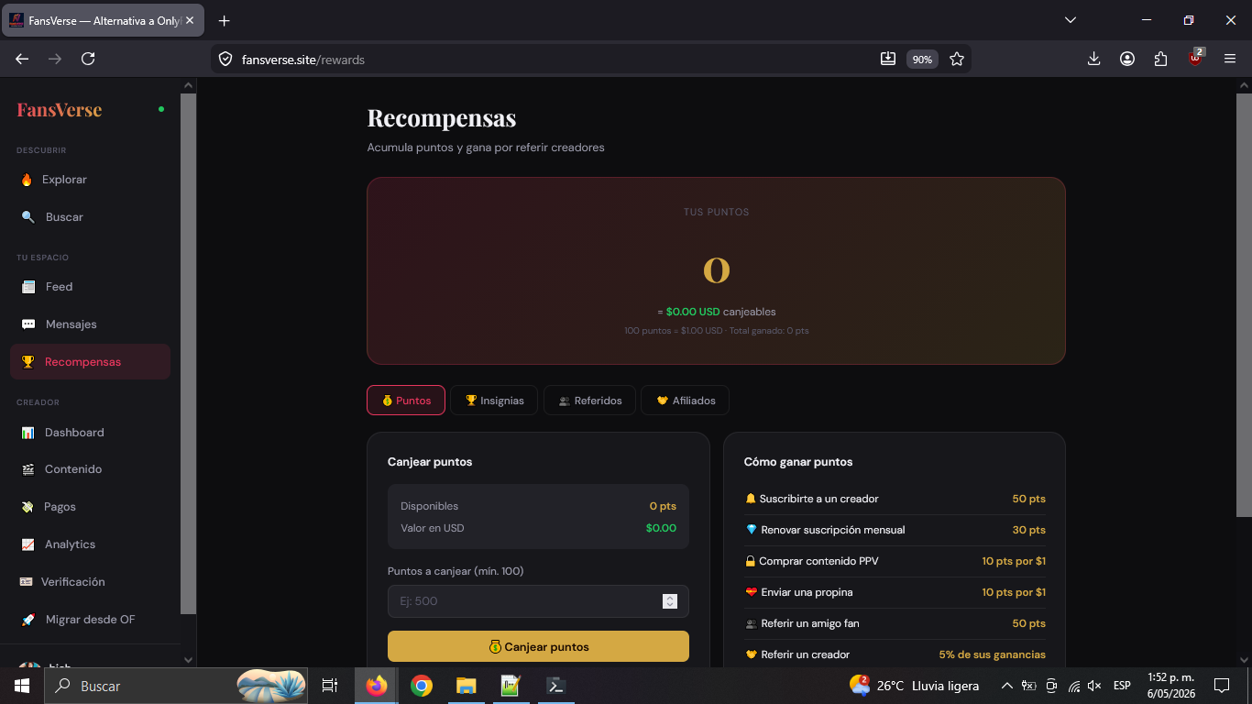Show hidden system tray icons

click(1006, 686)
